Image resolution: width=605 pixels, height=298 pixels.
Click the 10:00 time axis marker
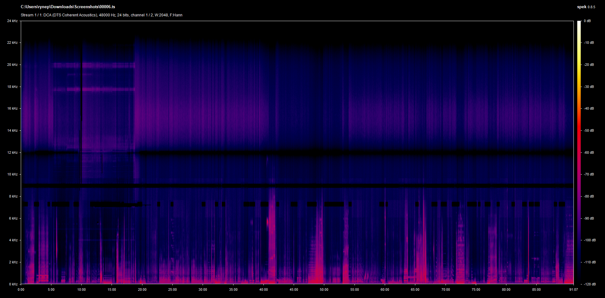pos(82,290)
